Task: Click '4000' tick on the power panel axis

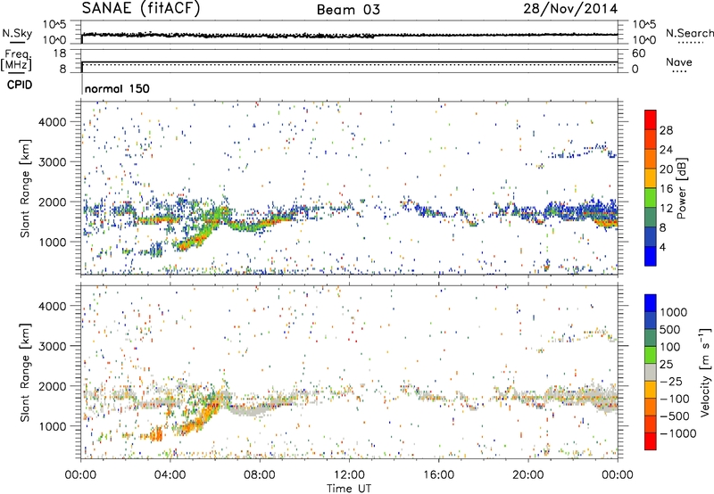Action: (x=53, y=122)
